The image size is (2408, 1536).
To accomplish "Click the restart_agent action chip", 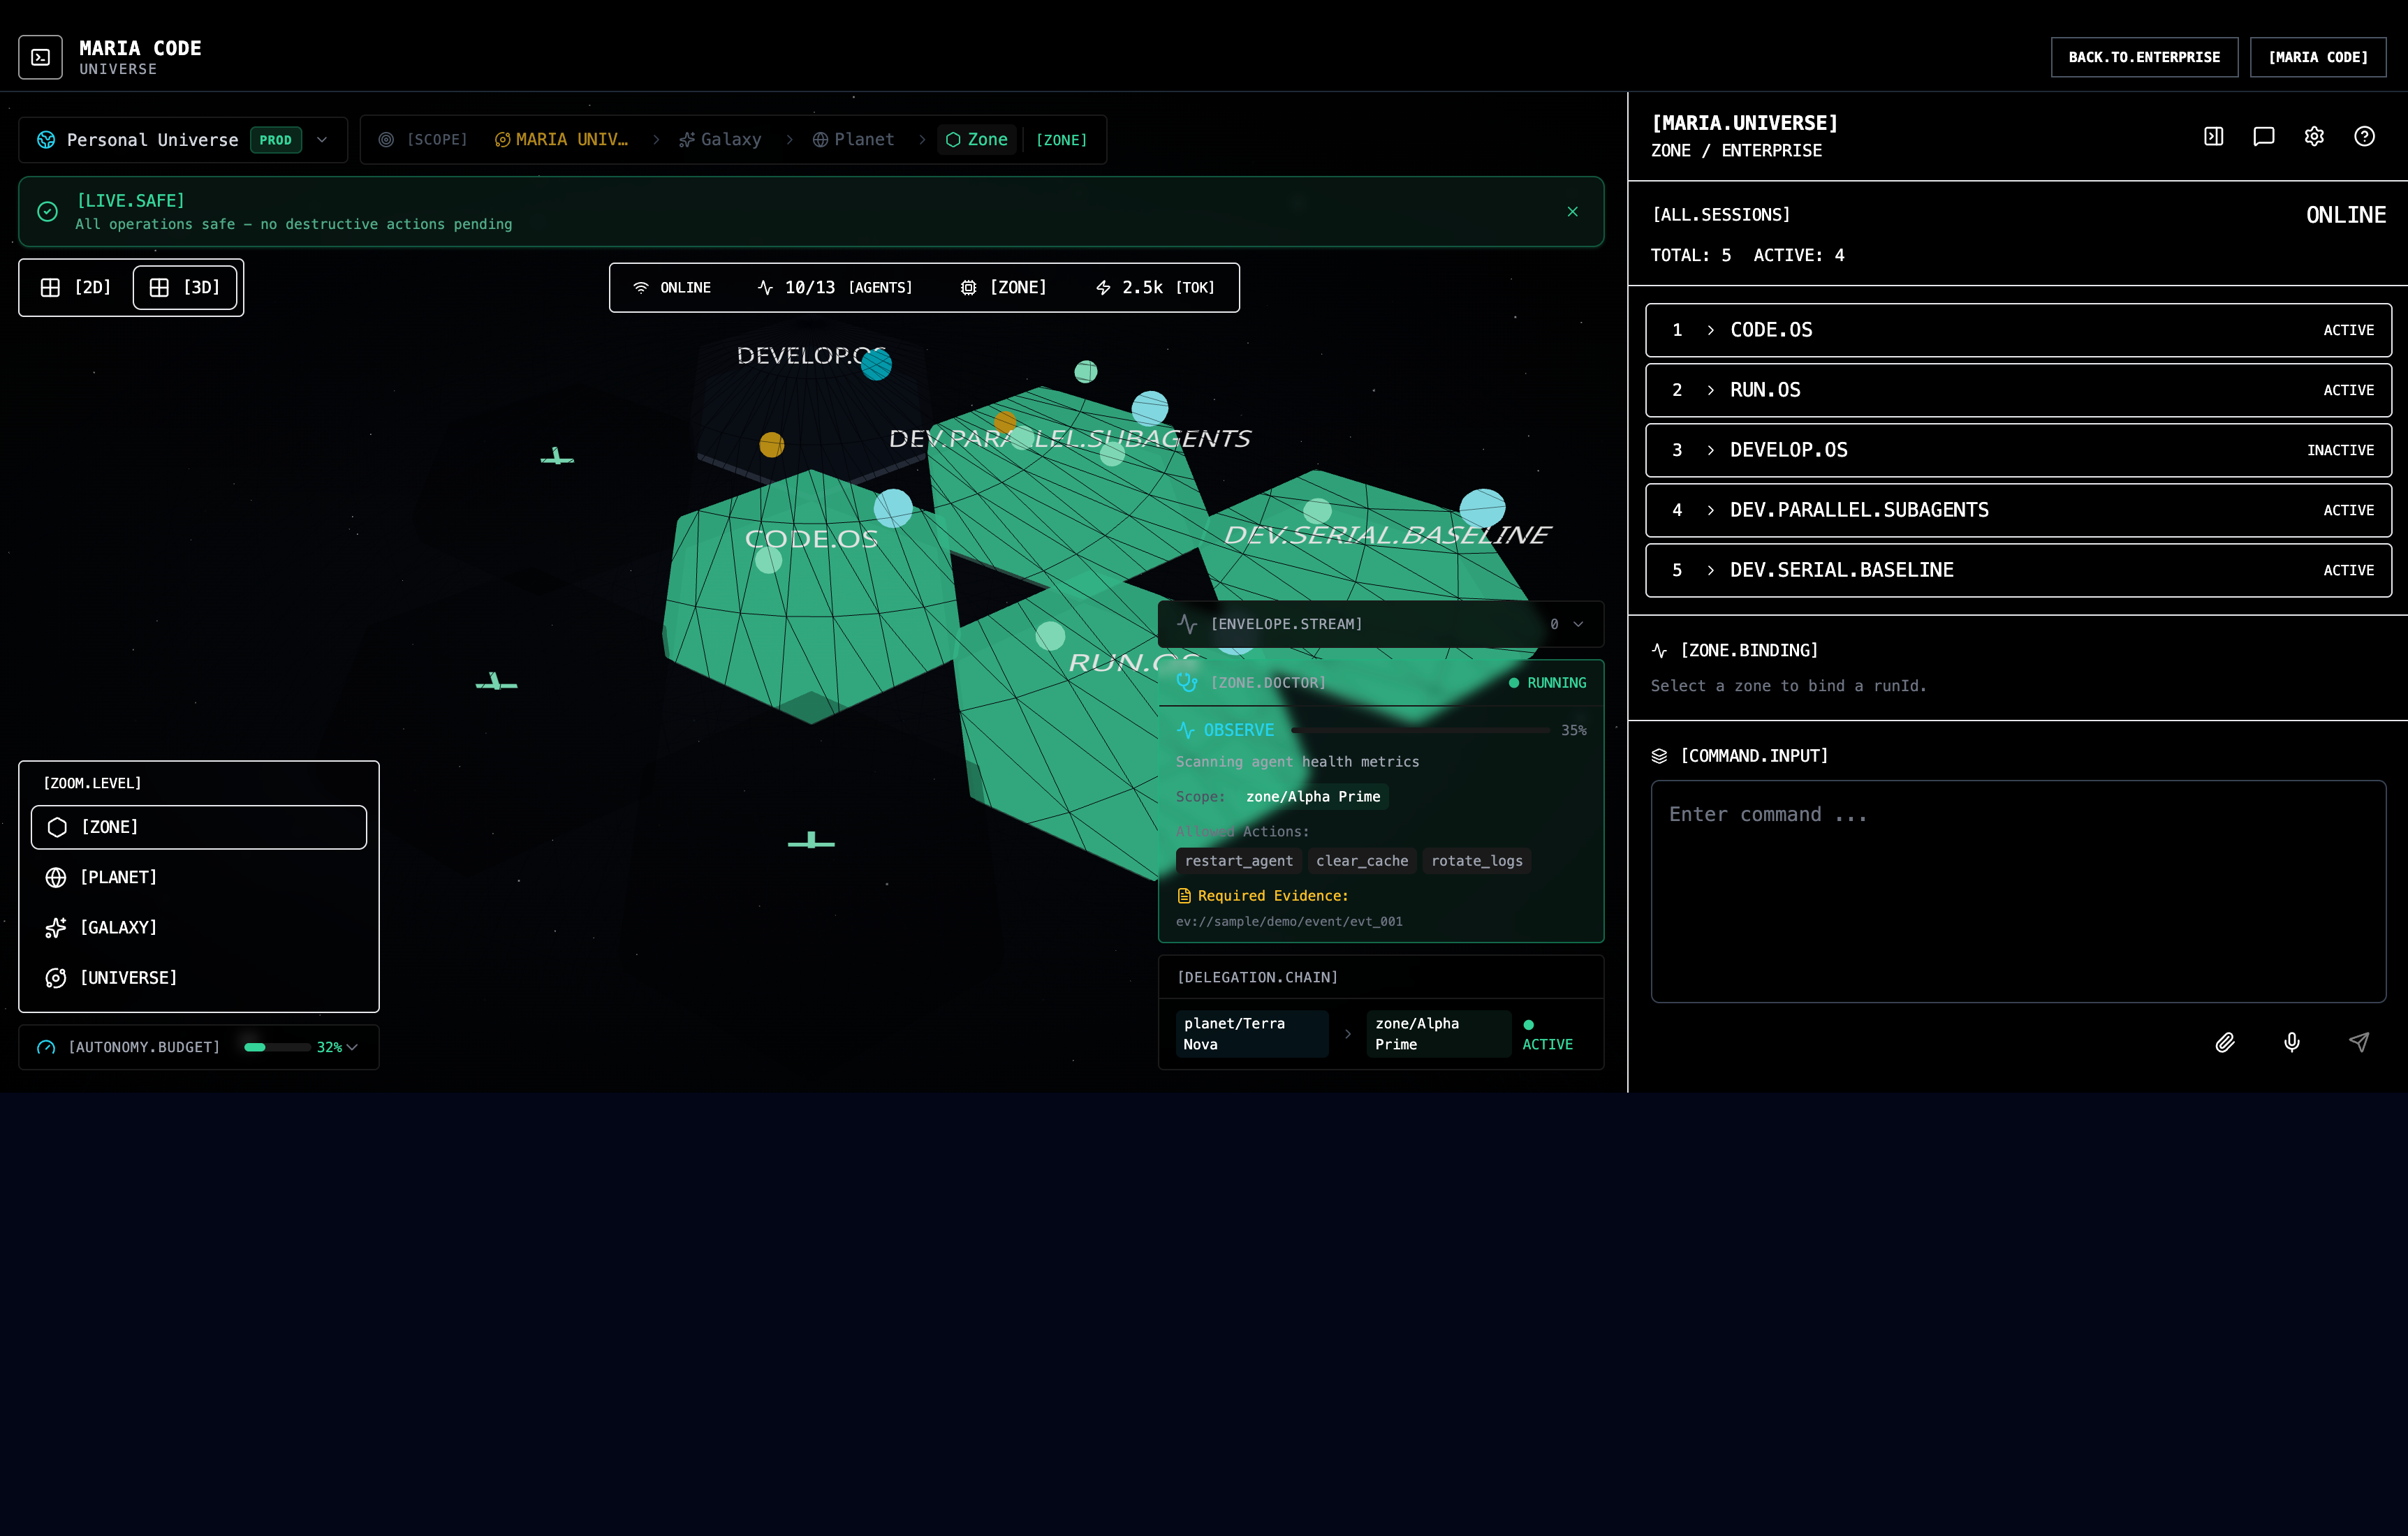I will pos(1238,860).
